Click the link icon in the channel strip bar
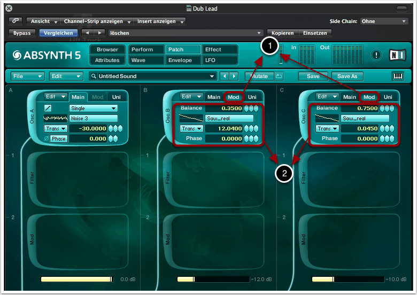The width and height of the screenshot is (417, 295). (x=16, y=21)
